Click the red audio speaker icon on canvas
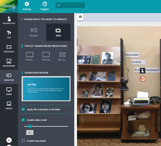Image resolution: width=161 pixels, height=146 pixels. [143, 79]
